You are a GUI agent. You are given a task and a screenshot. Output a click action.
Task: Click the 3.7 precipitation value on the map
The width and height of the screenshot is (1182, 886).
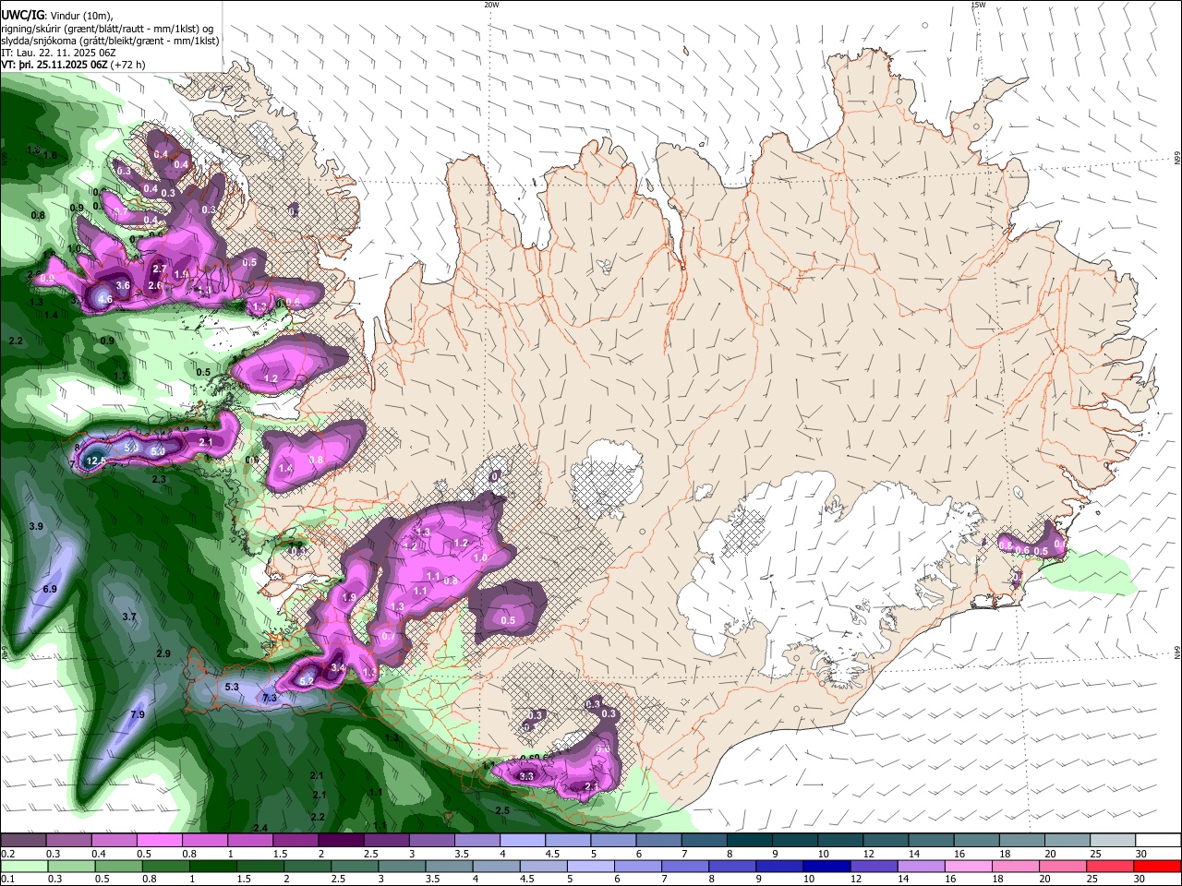tap(129, 617)
